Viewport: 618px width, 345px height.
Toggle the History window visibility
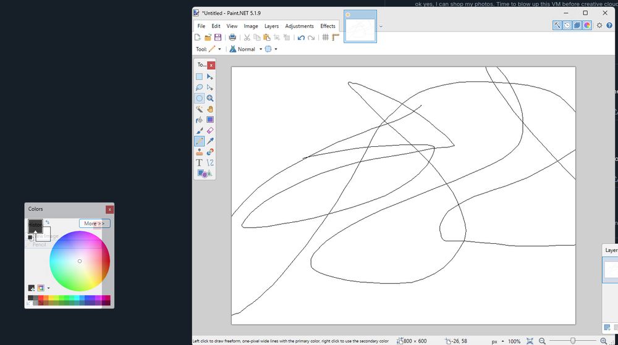tap(567, 25)
